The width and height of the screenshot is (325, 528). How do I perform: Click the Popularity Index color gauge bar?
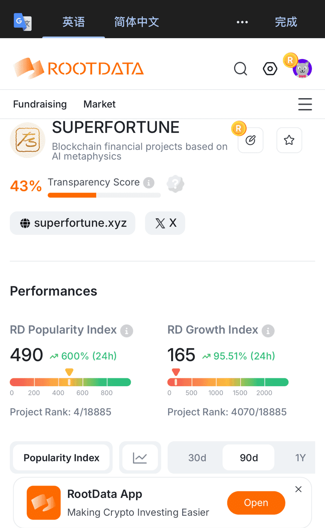pos(70,382)
